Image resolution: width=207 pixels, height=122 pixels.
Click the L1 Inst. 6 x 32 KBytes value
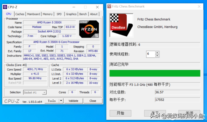[x=75, y=74]
